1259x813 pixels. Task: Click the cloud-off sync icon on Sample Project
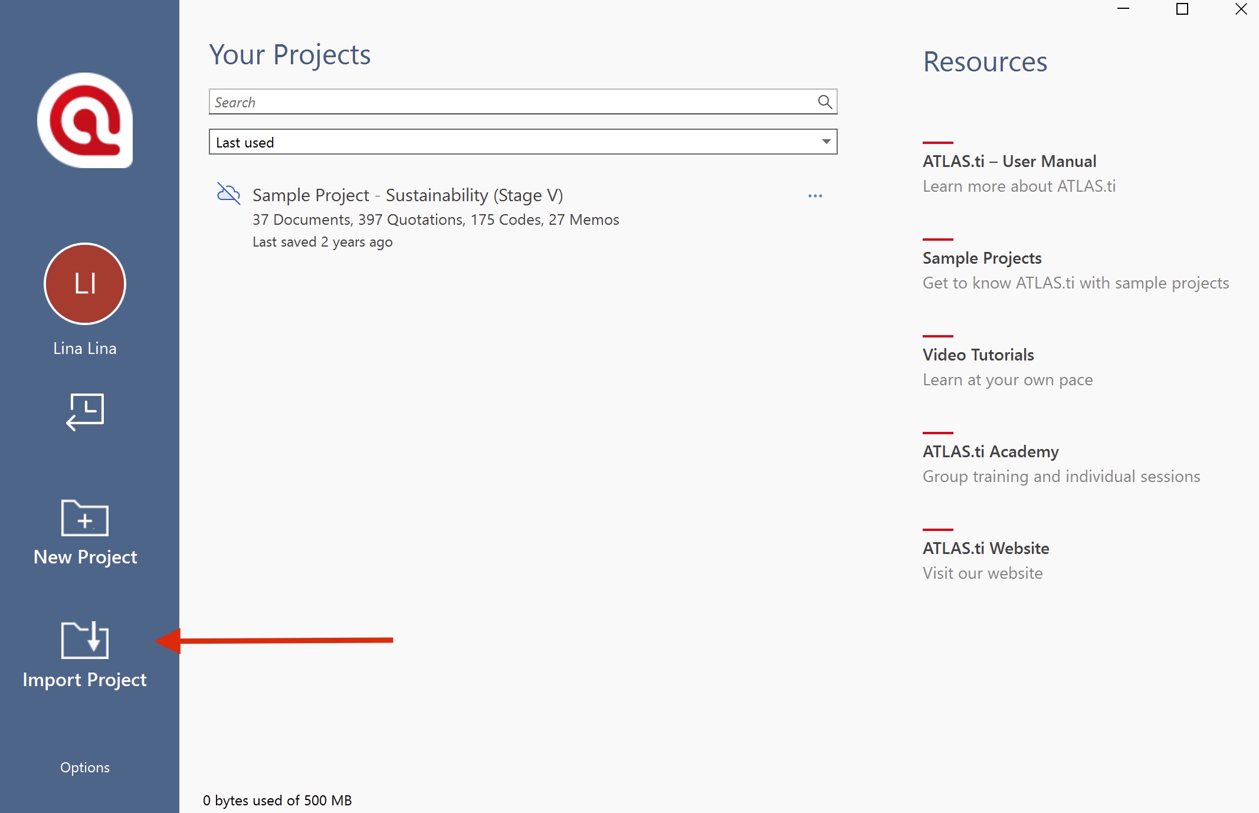229,194
